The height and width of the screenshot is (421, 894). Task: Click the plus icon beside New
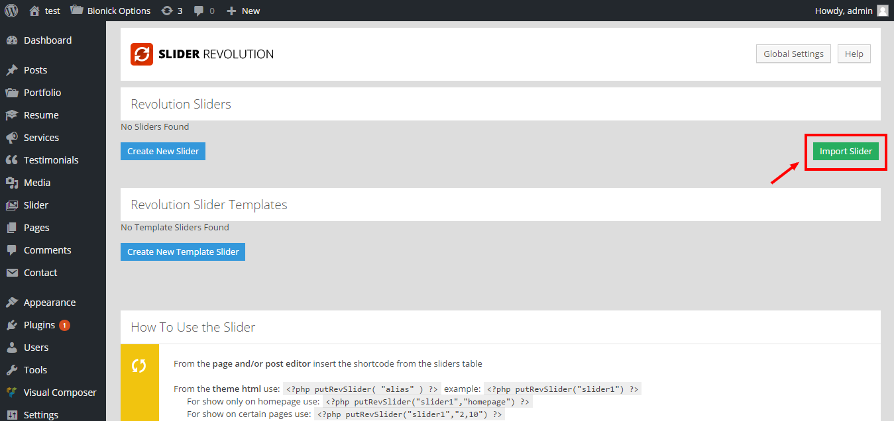click(x=231, y=11)
